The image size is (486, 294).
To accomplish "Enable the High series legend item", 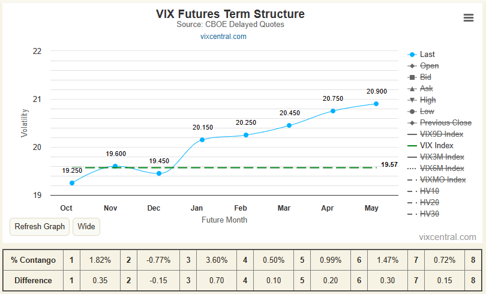I will [422, 100].
